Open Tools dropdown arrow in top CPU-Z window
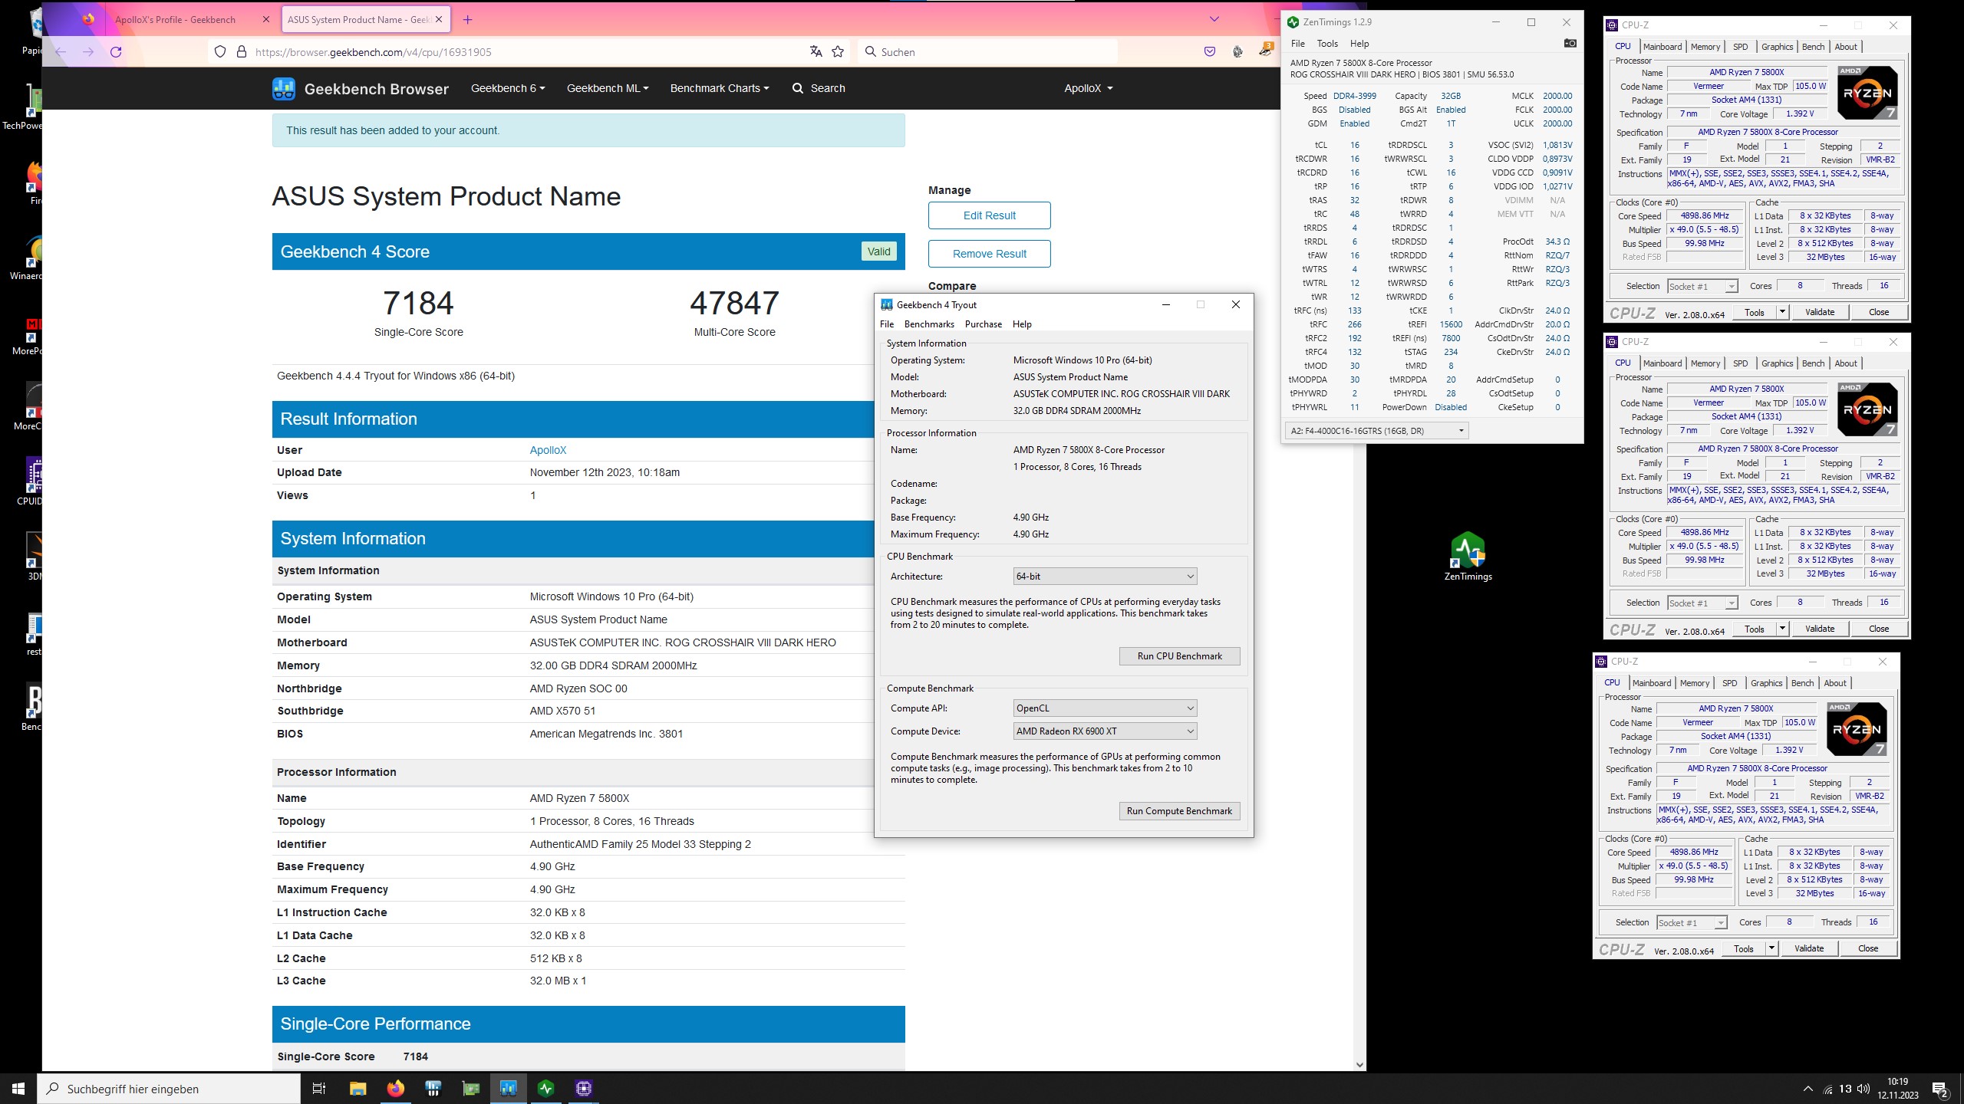Screen dimensions: 1964x1104 (x=1782, y=311)
